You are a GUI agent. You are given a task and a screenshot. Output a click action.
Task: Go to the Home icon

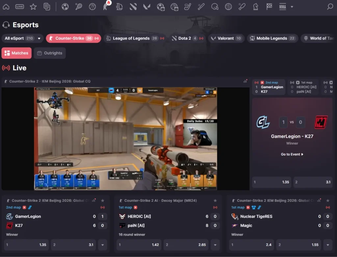(6, 7)
